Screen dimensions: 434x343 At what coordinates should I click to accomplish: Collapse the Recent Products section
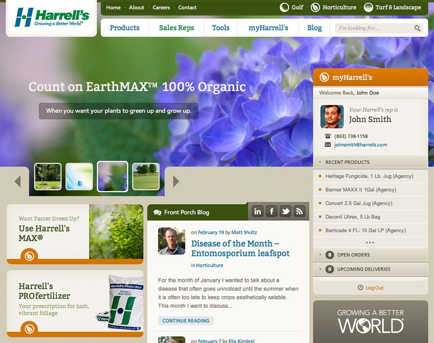(x=371, y=162)
